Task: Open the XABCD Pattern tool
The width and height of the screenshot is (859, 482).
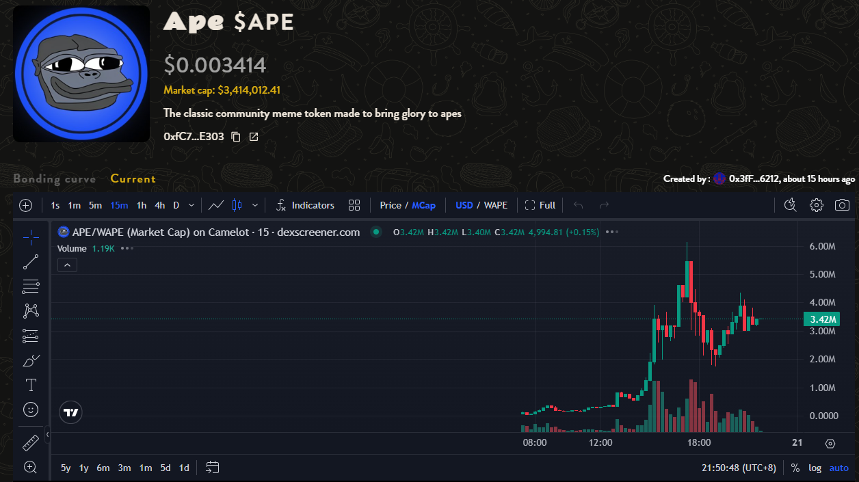Action: point(31,310)
